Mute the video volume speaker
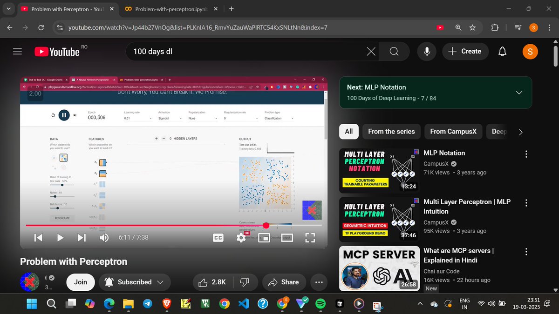 click(x=104, y=238)
